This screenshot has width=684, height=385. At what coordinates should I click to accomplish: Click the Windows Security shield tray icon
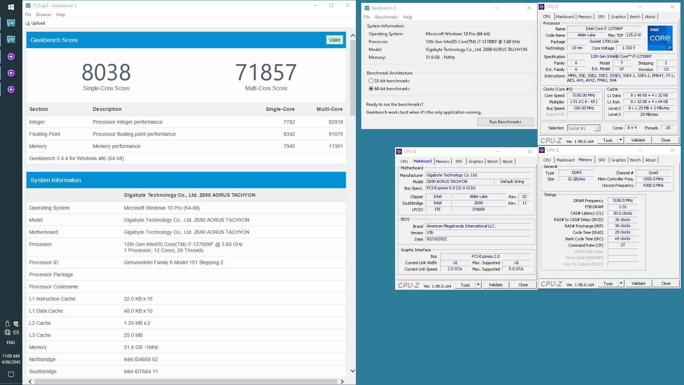(x=16, y=324)
